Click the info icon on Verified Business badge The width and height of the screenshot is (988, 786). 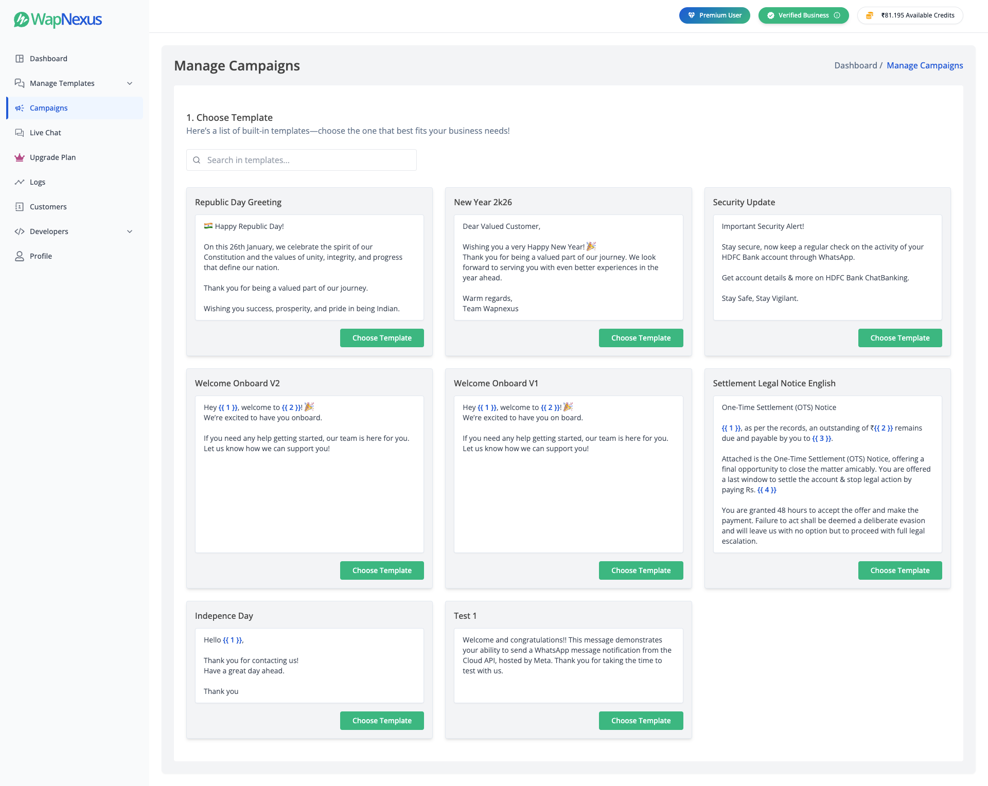[837, 15]
